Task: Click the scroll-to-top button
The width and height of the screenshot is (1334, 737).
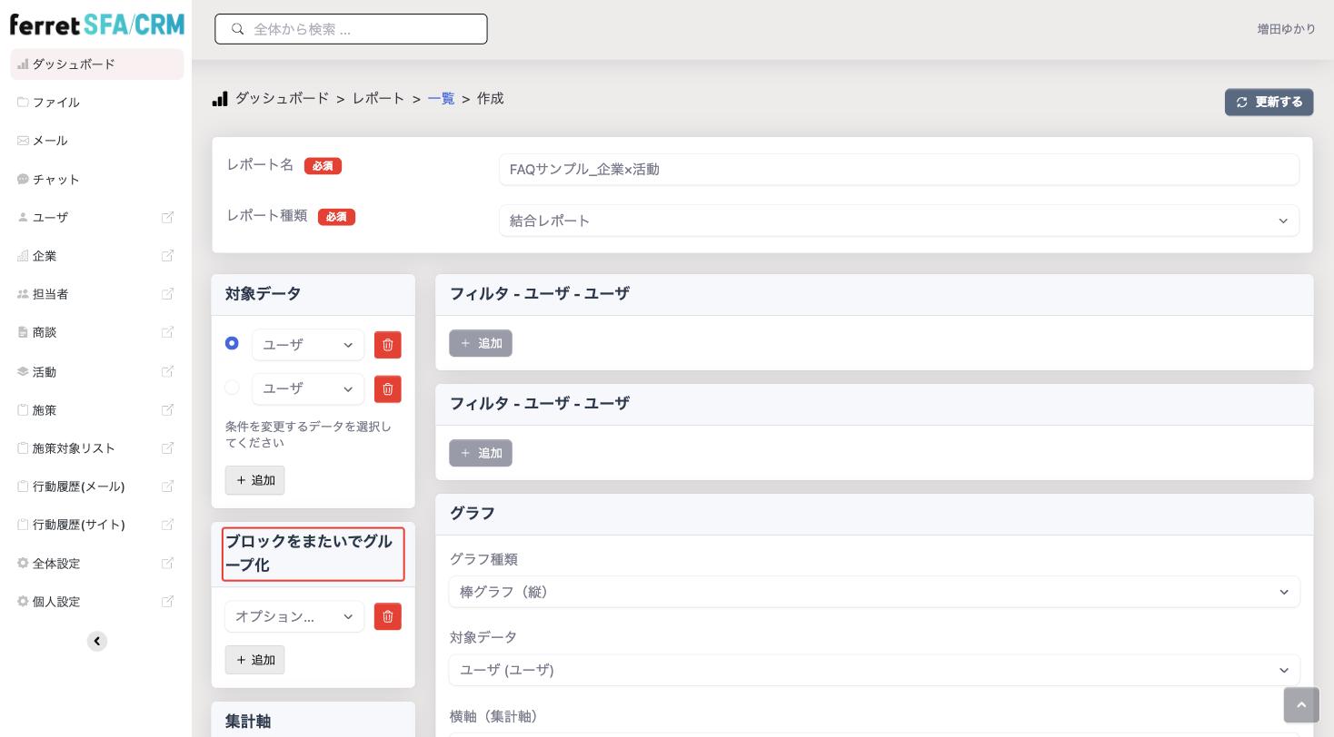Action: coord(1301,705)
